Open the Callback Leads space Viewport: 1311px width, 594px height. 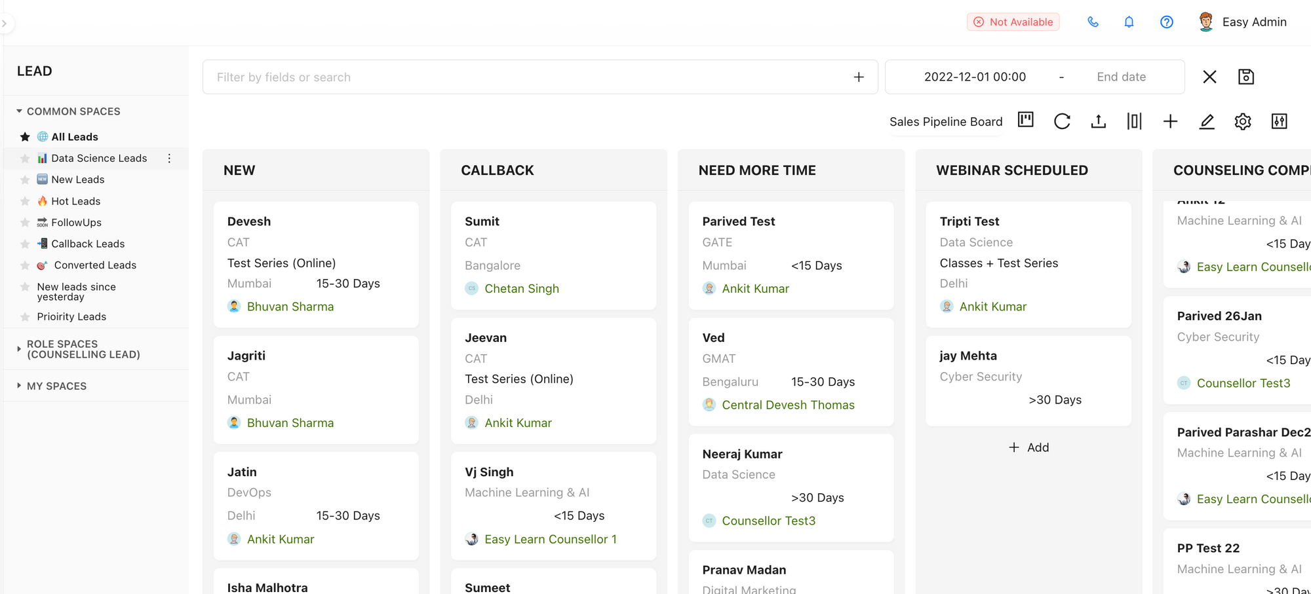coord(88,244)
